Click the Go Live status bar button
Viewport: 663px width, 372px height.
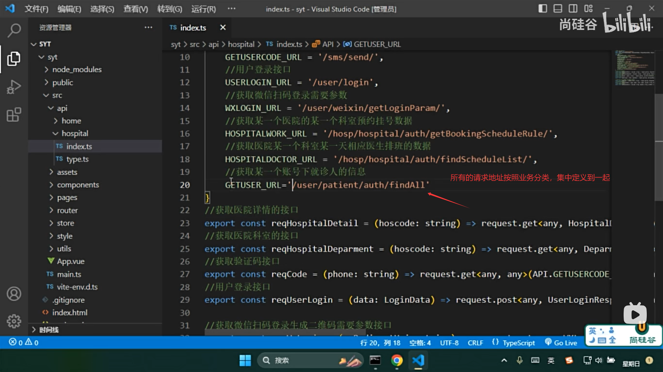[561, 343]
